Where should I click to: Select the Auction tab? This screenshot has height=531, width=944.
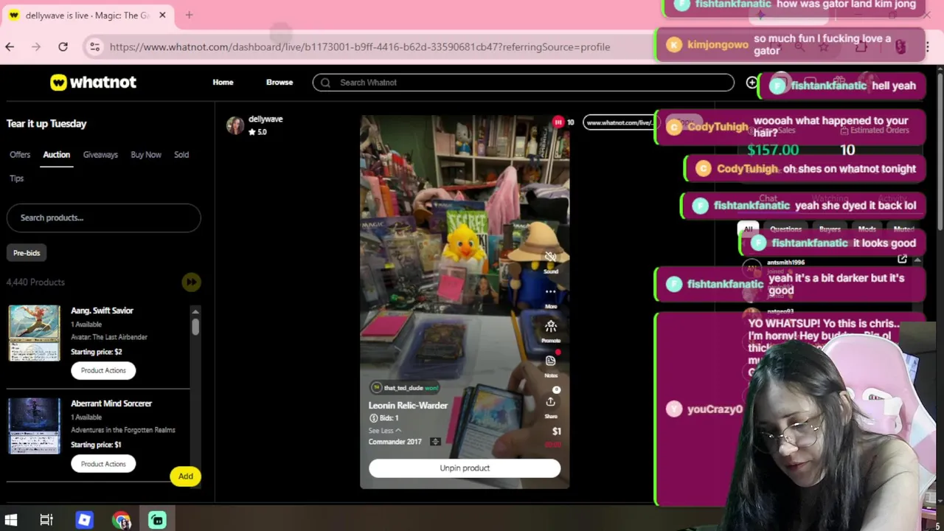[56, 155]
